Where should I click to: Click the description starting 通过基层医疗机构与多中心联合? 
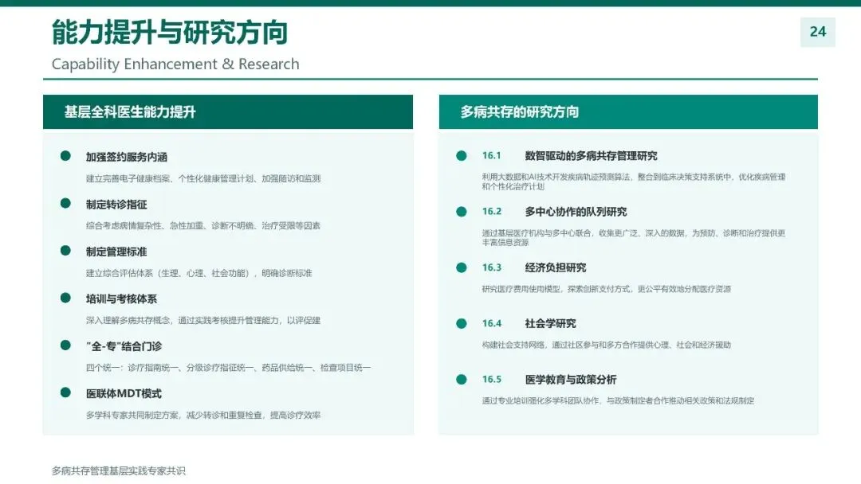(x=634, y=237)
